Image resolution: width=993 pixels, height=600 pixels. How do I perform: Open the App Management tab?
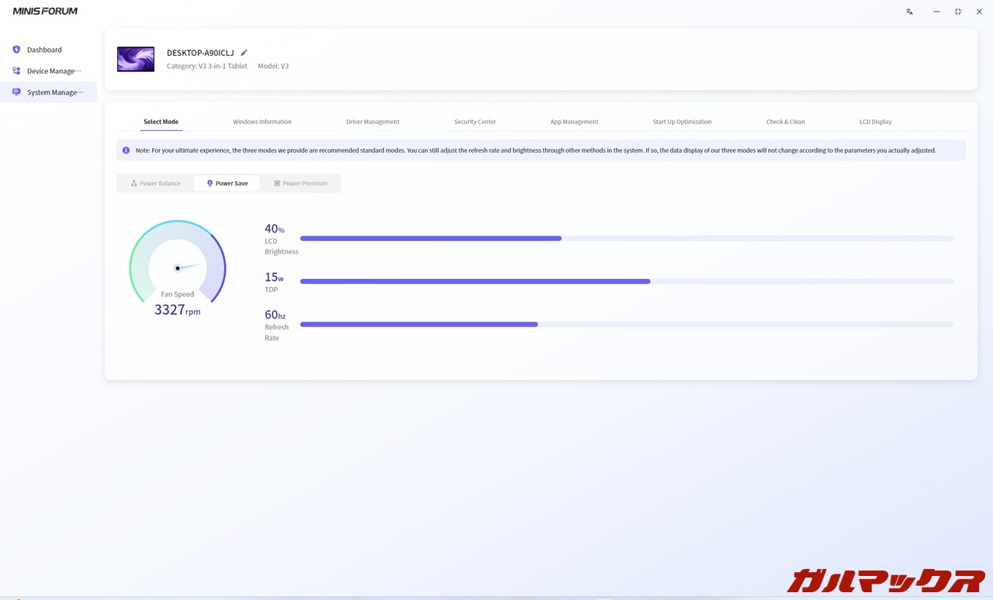tap(574, 122)
